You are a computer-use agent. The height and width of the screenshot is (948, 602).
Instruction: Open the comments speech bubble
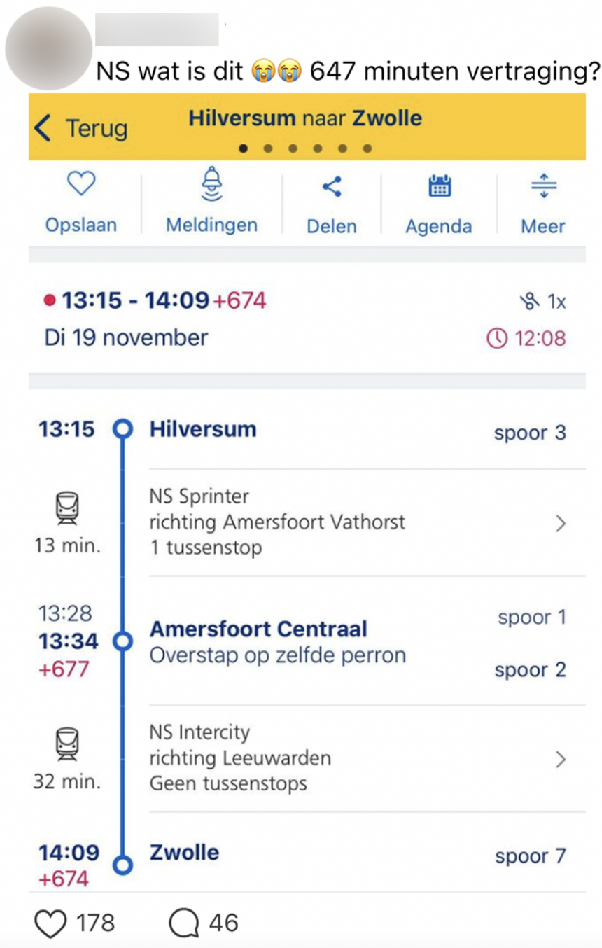click(185, 923)
